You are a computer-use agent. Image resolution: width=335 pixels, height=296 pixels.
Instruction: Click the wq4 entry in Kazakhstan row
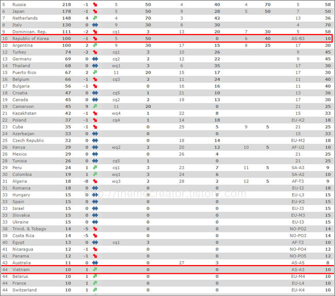116,113
